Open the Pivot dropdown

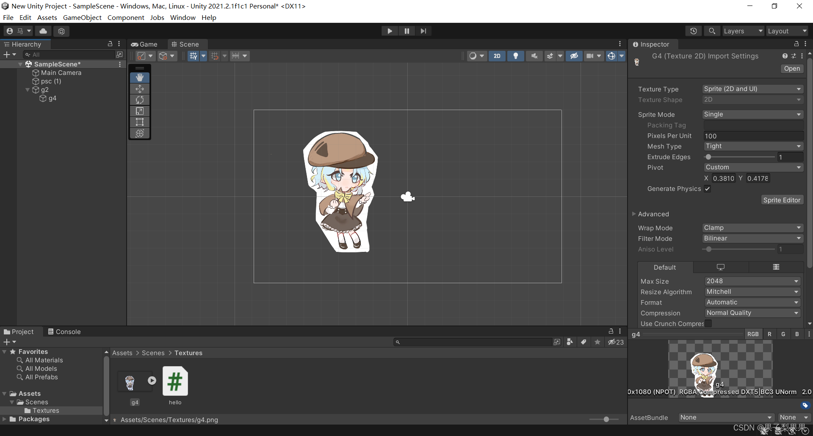click(754, 167)
